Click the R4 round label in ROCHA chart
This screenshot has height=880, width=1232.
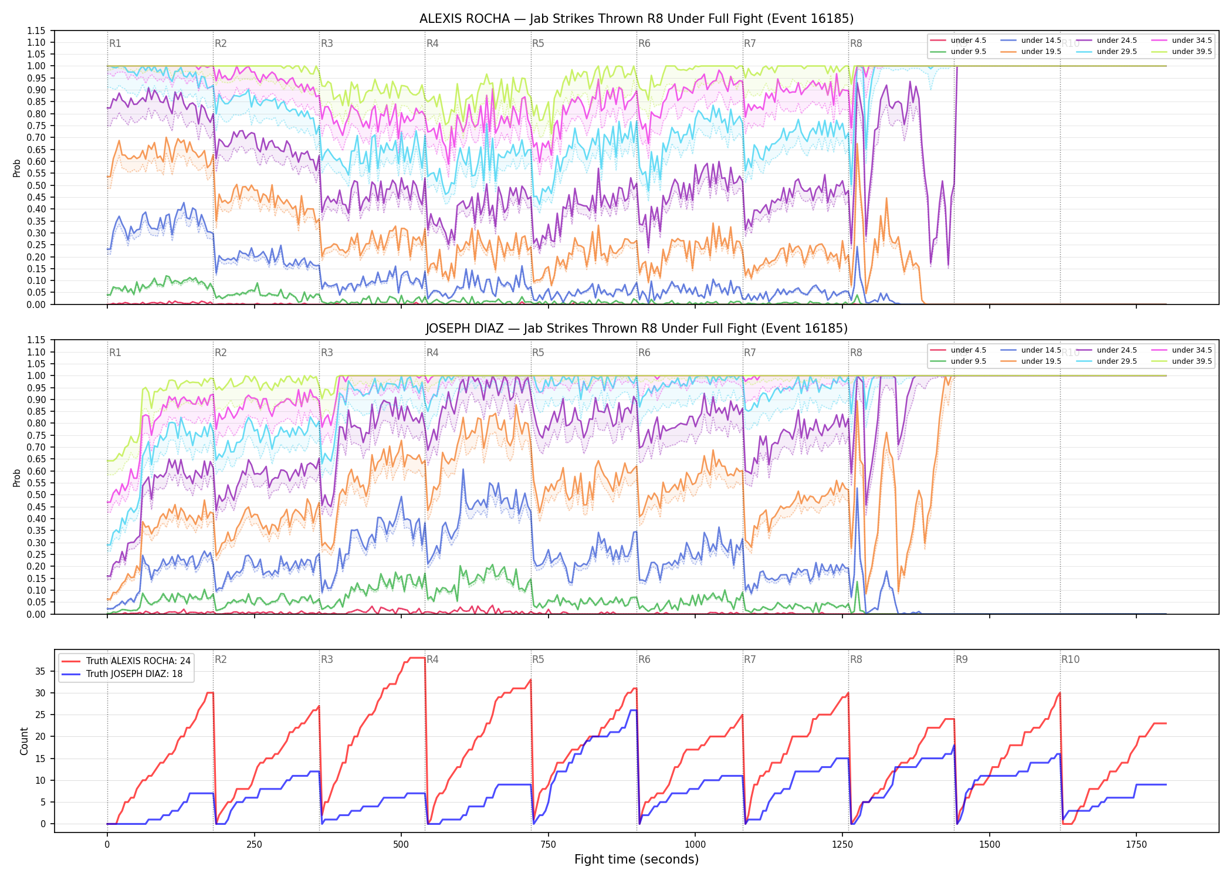point(432,43)
